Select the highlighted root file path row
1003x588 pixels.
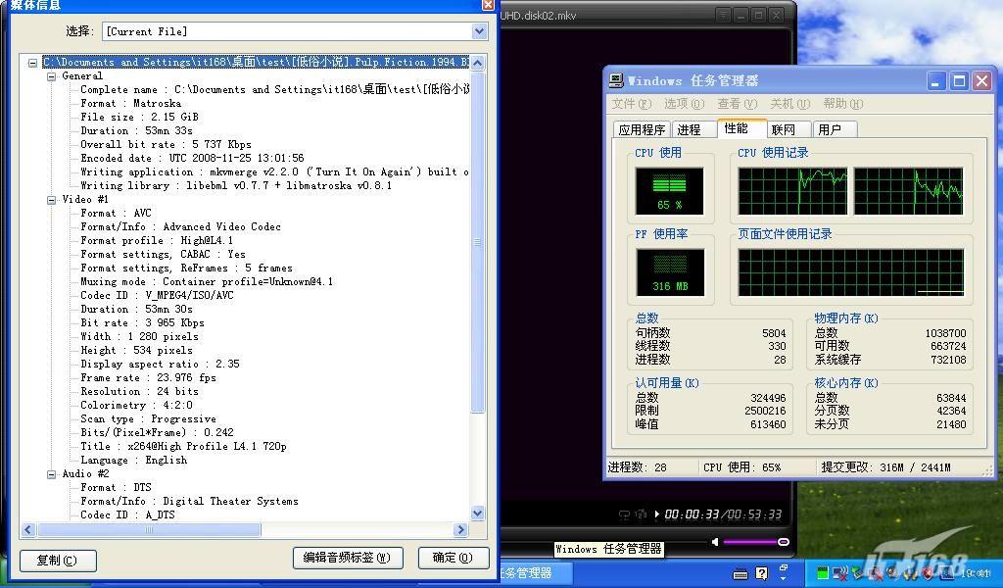(256, 62)
